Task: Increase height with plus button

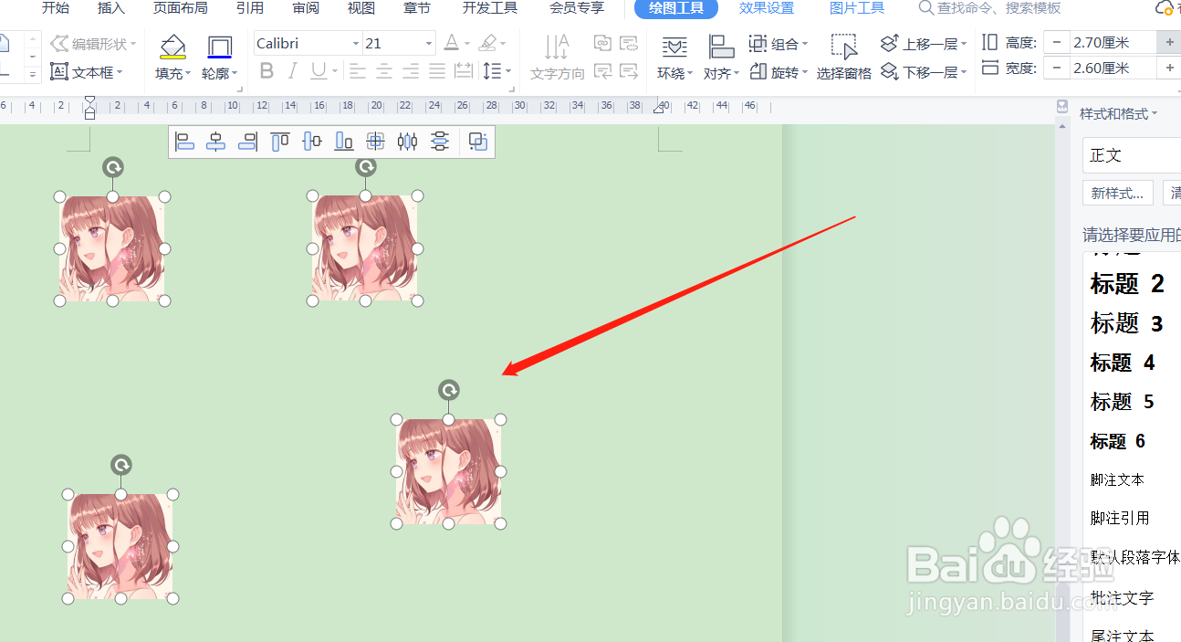Action: [x=1169, y=42]
